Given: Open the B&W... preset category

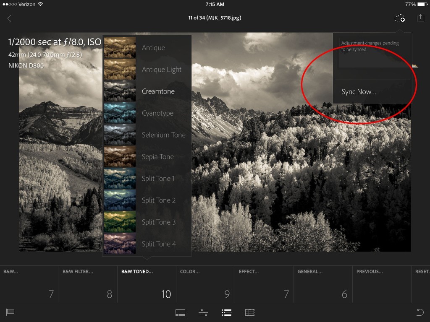Looking at the screenshot, I should click(x=29, y=284).
